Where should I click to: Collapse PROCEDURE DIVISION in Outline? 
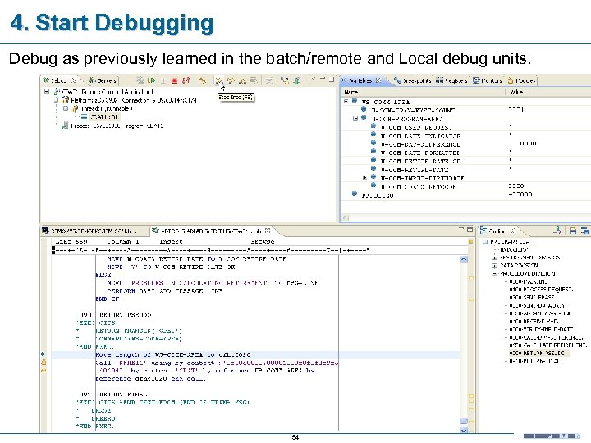(494, 273)
